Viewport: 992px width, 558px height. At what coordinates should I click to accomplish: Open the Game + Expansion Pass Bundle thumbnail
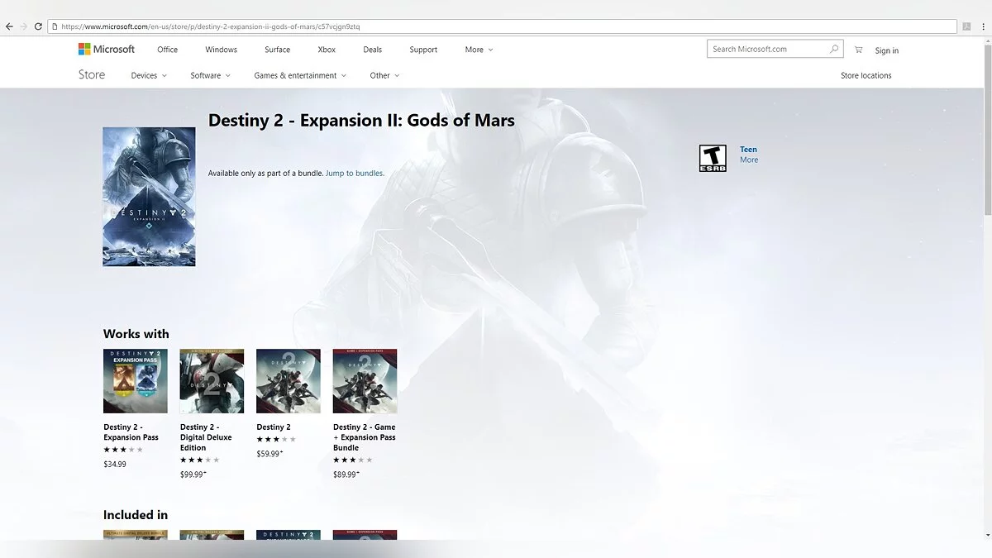coord(365,381)
